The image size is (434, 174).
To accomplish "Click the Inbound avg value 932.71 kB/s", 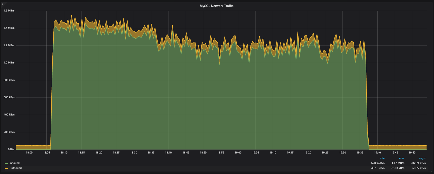I will 418,163.
